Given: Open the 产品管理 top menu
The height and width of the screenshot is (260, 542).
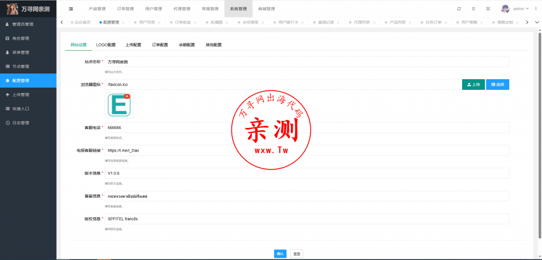Looking at the screenshot, I should (x=97, y=8).
